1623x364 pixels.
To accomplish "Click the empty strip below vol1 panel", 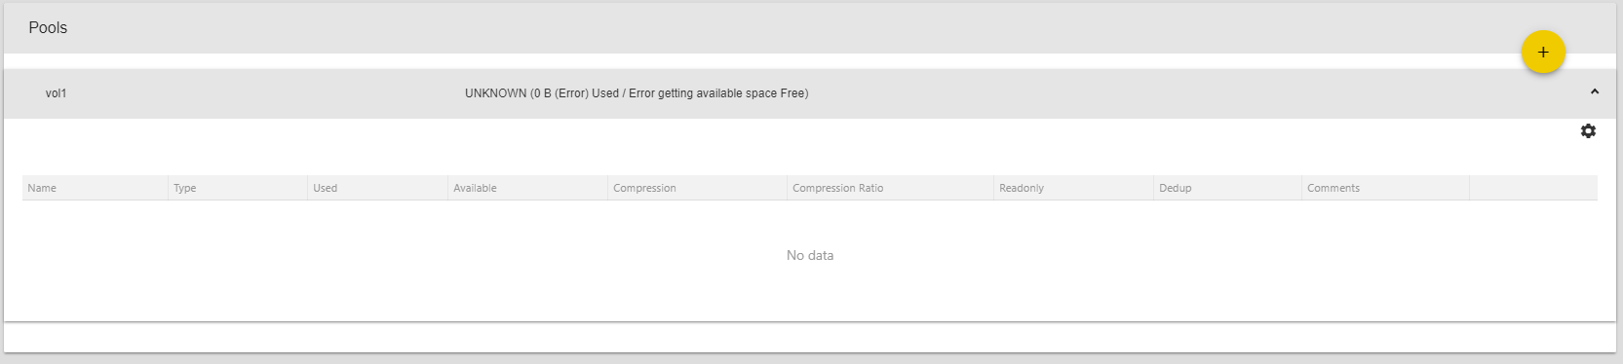I will 810,337.
